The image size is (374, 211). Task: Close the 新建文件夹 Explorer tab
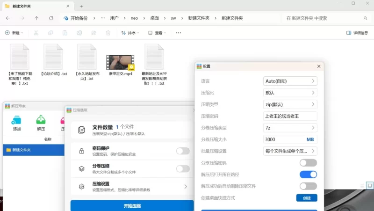[68, 6]
